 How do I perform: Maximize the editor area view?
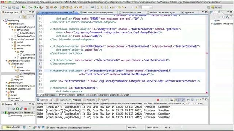tap(206, 12)
